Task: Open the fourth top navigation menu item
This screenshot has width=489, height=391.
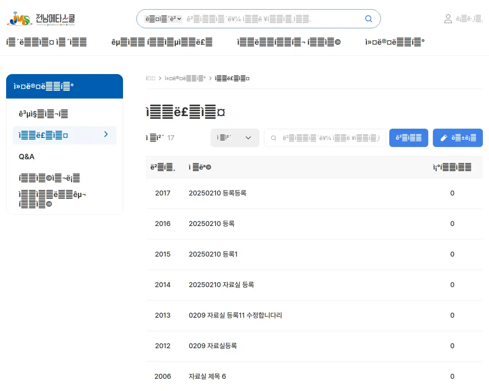Action: pos(395,42)
